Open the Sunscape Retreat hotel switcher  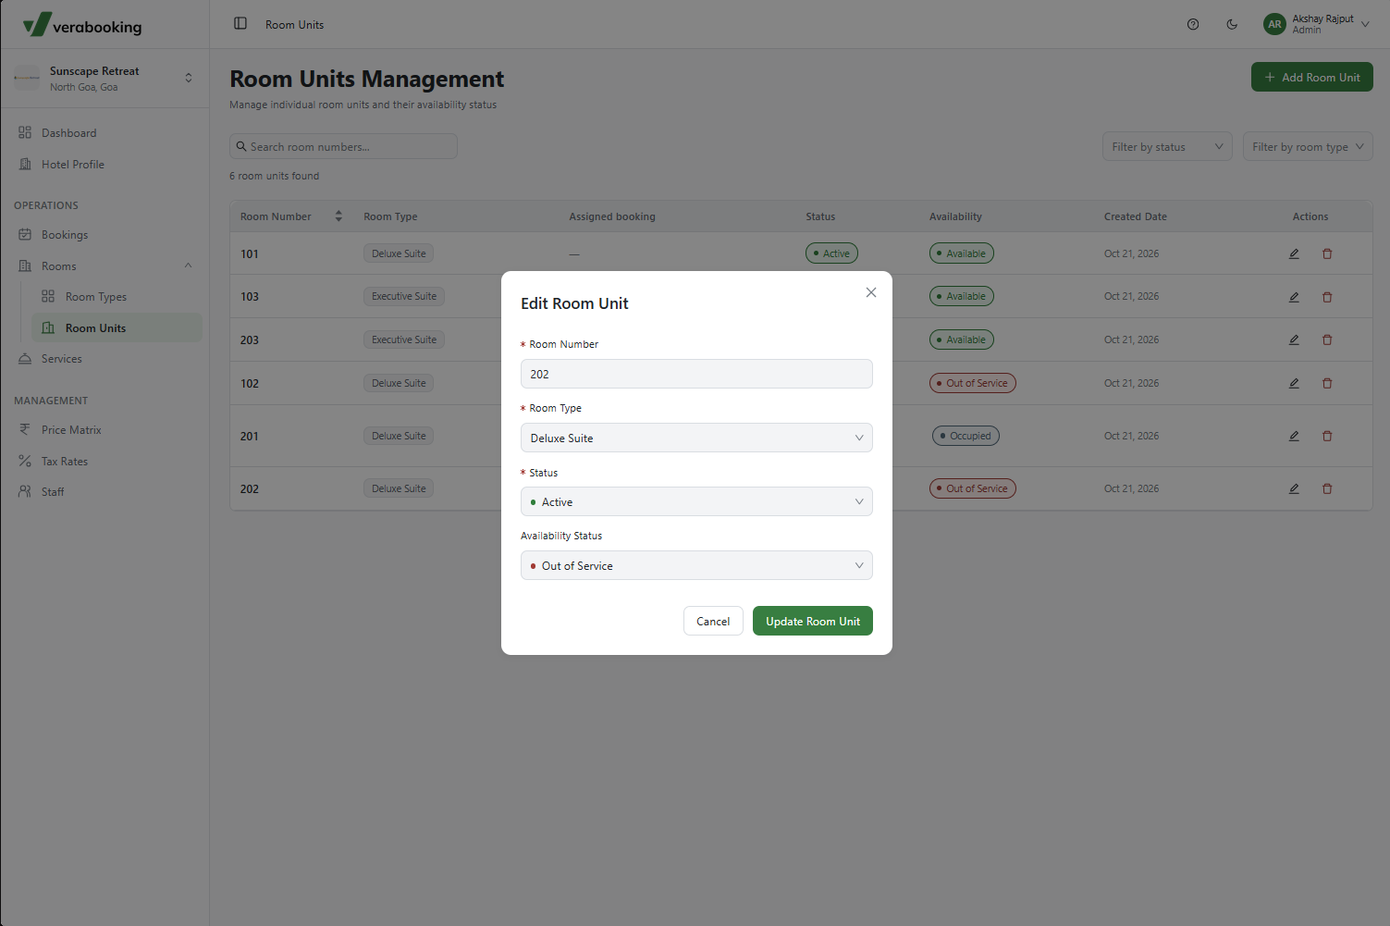click(105, 79)
